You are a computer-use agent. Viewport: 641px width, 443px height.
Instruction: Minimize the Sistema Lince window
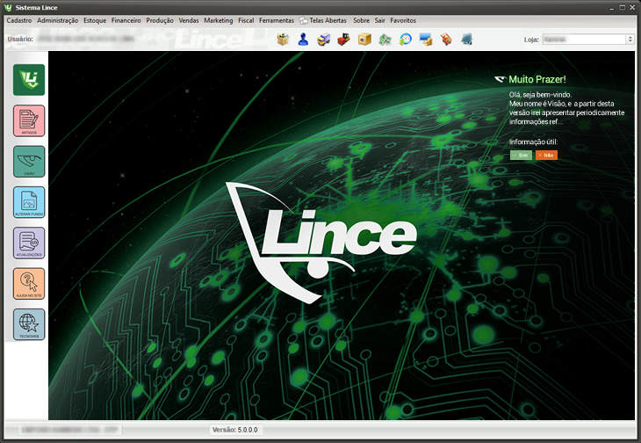(611, 8)
